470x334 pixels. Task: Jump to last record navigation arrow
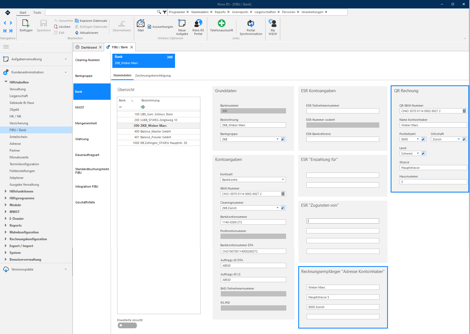pyautogui.click(x=11, y=31)
